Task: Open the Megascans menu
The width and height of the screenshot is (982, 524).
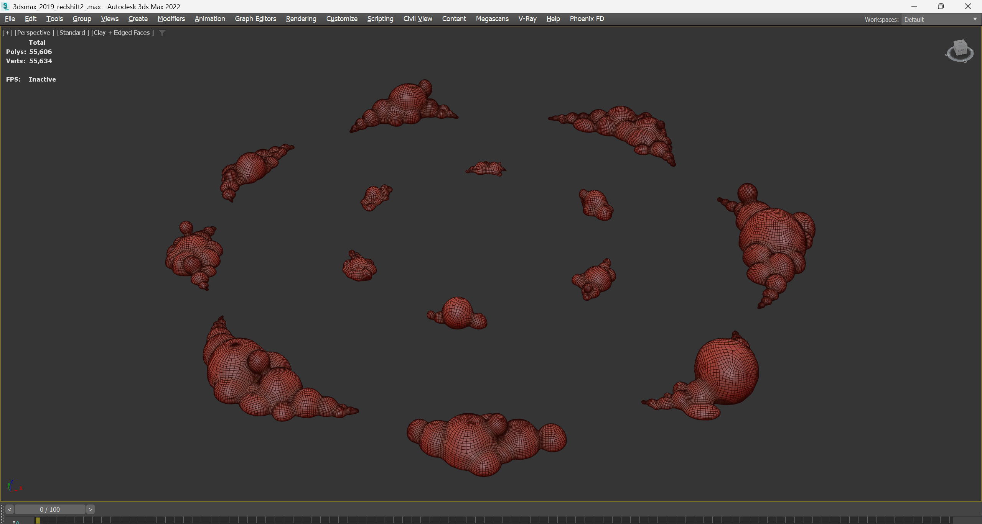Action: coord(492,19)
